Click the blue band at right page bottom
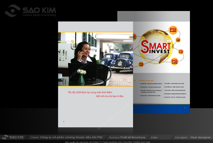This screenshot has height=143, width=213. (x=161, y=108)
